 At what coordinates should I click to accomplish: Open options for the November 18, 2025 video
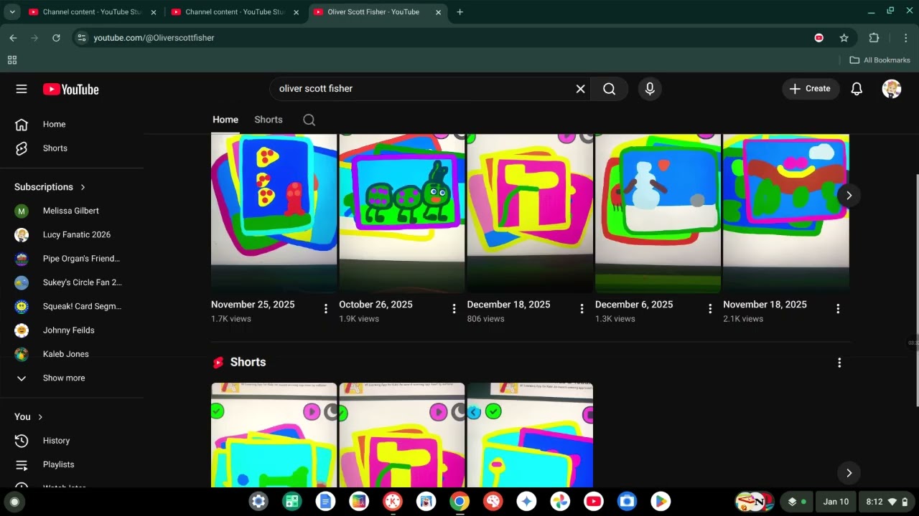click(838, 309)
